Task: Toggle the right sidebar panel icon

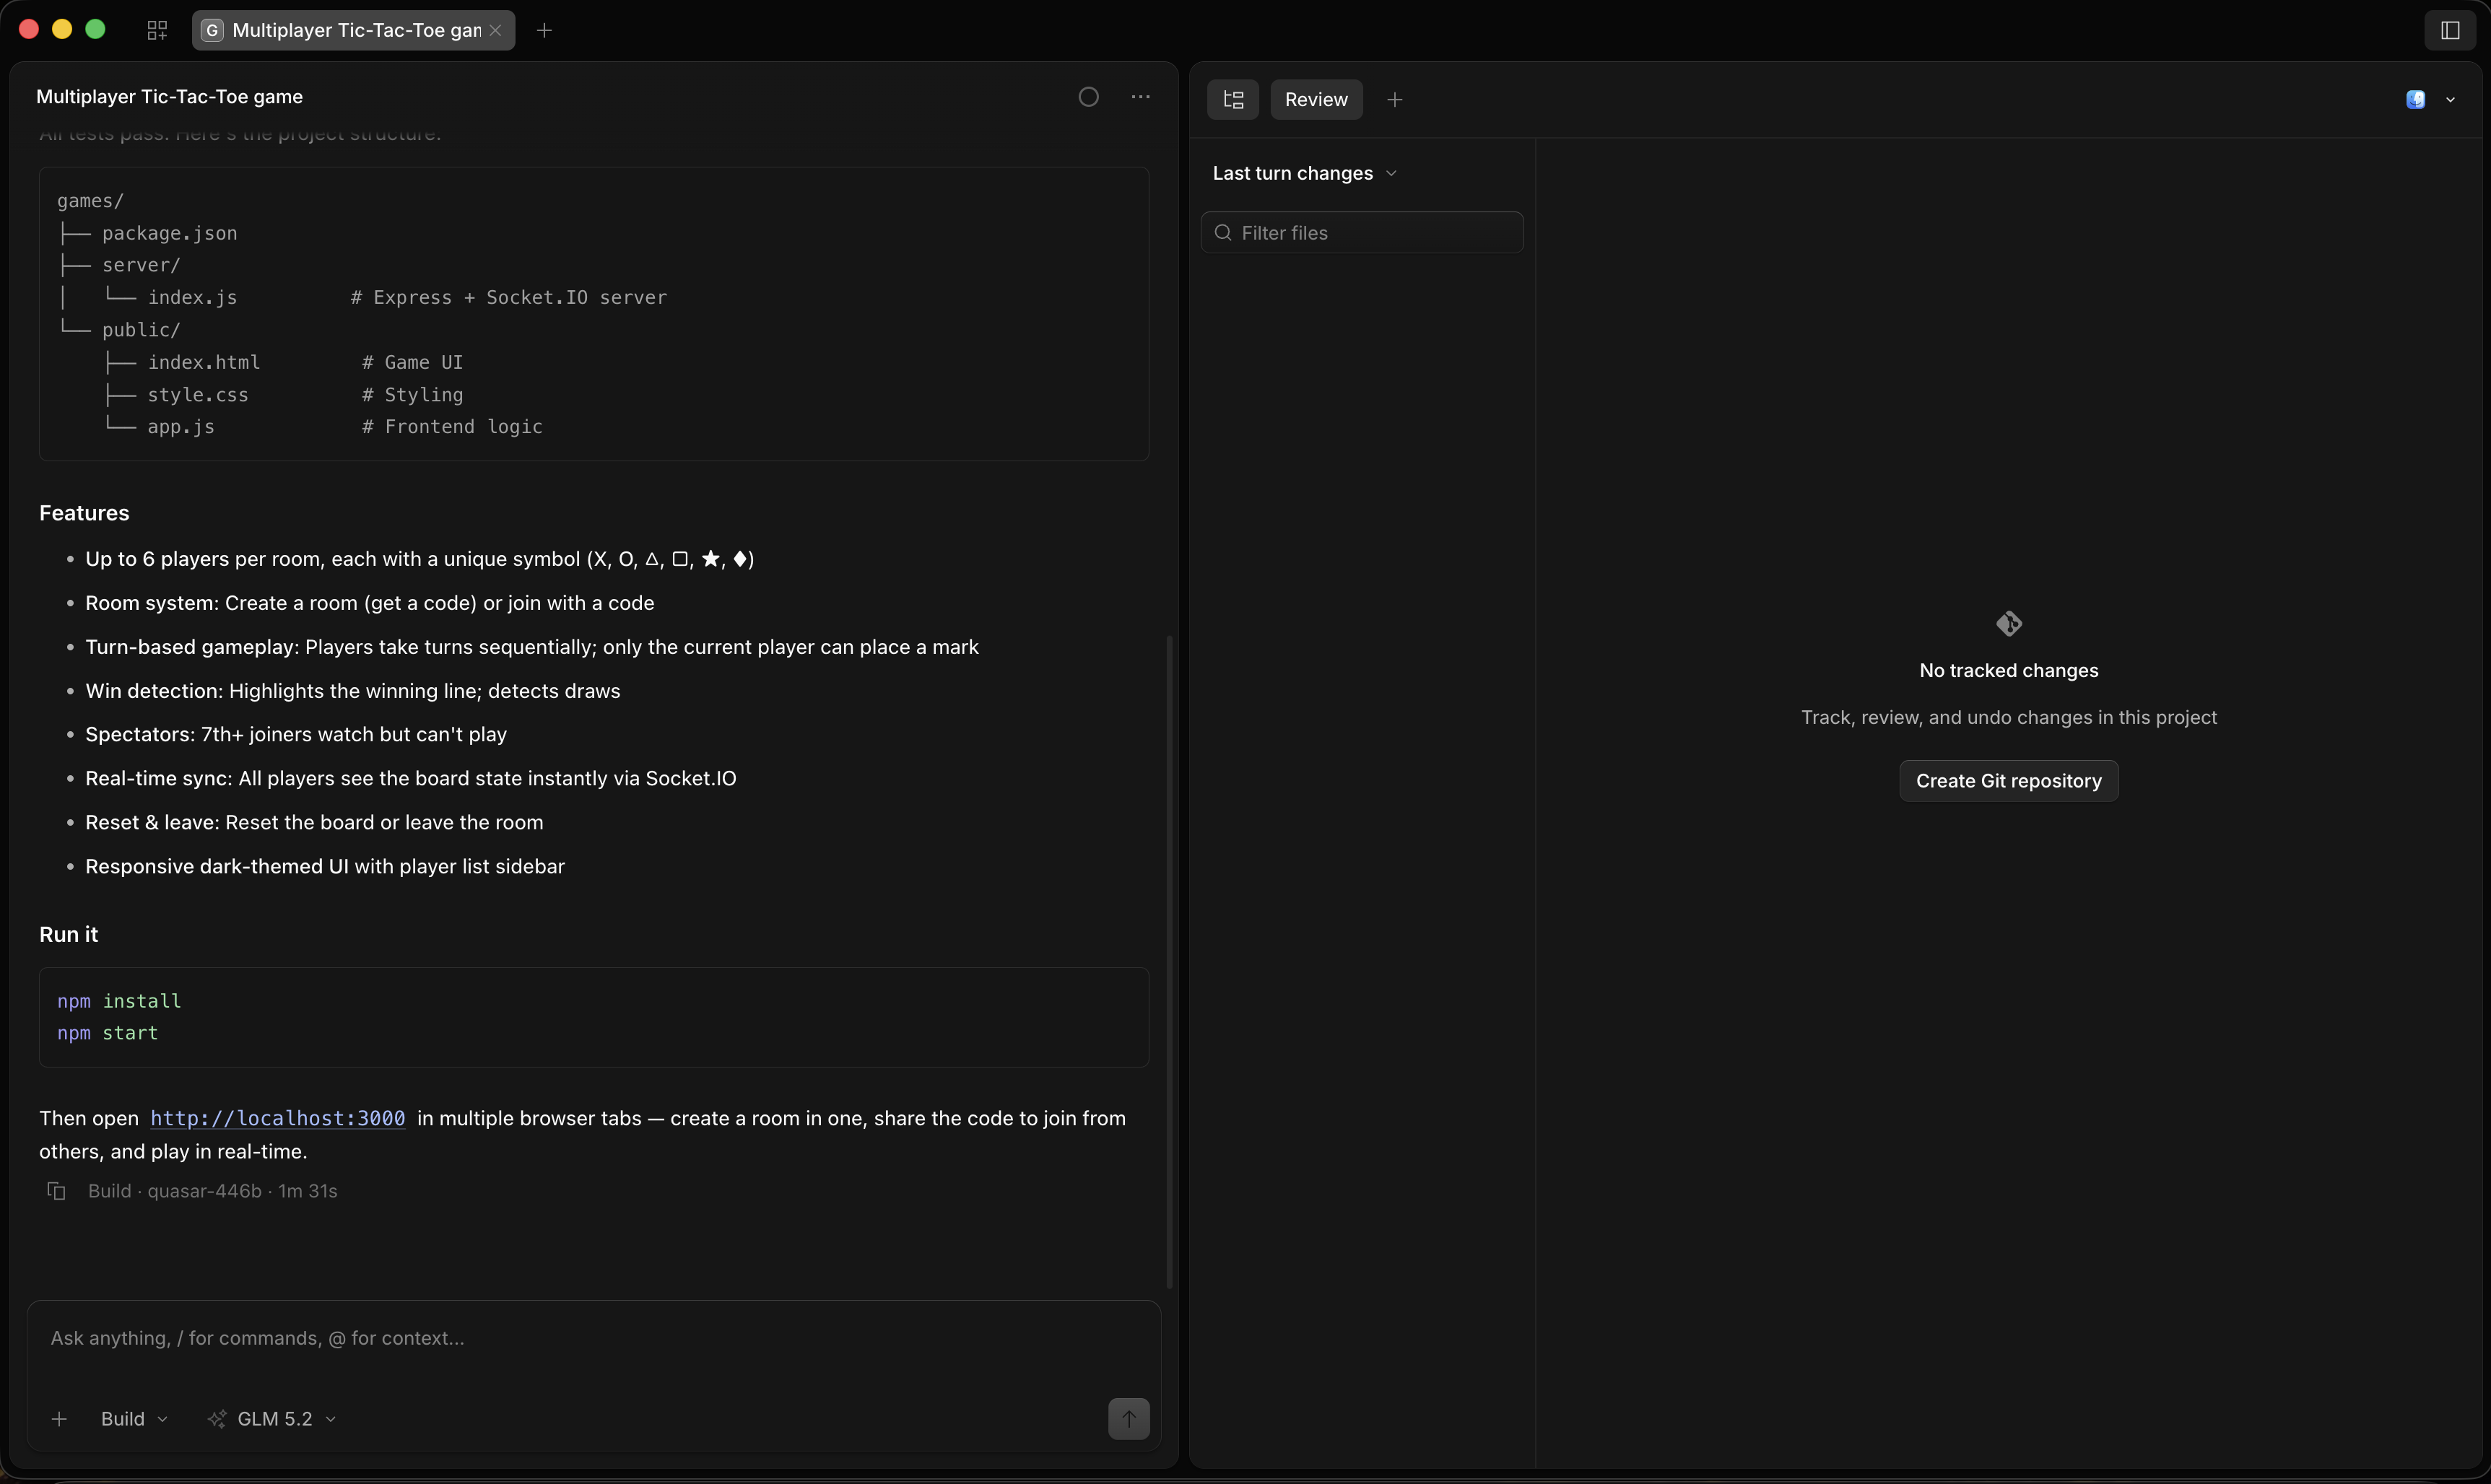Action: pyautogui.click(x=2450, y=30)
